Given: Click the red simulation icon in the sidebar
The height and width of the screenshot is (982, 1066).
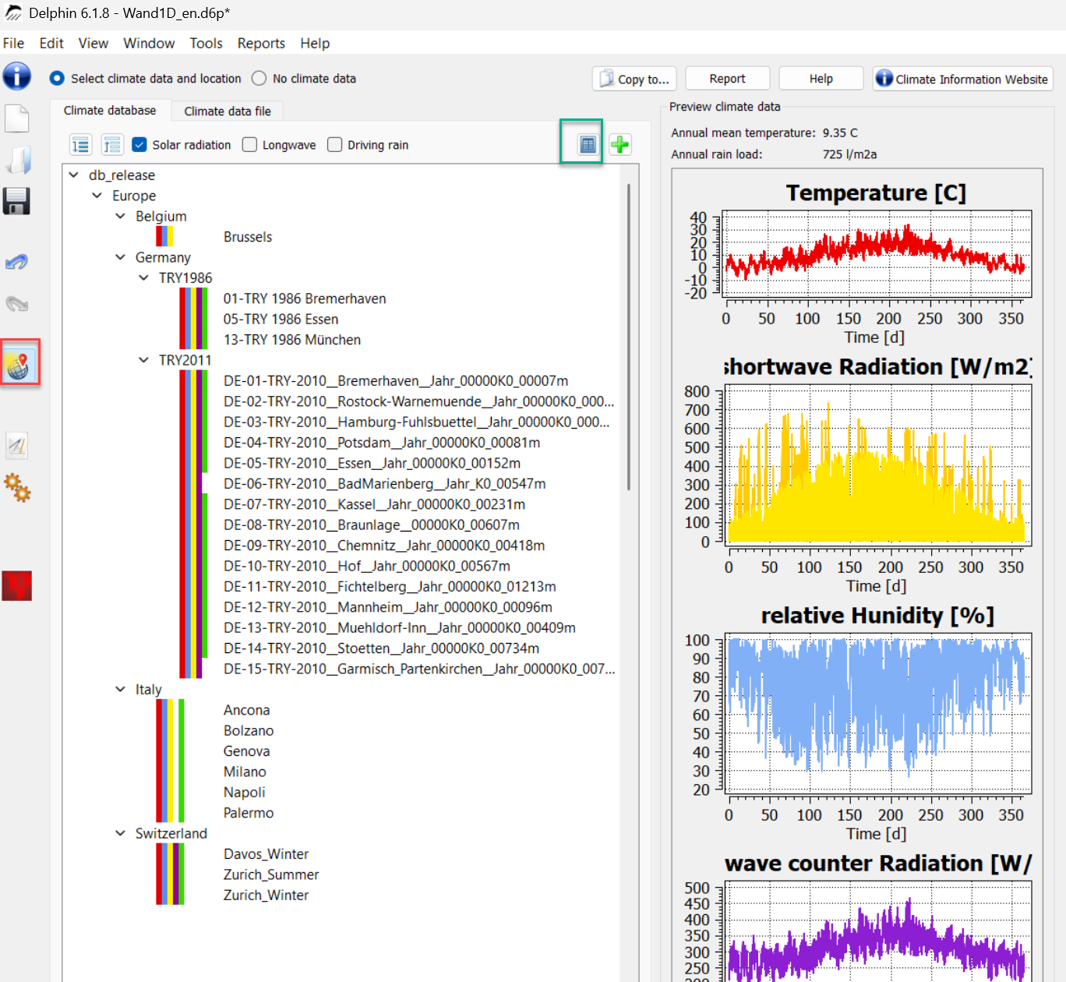Looking at the screenshot, I should pos(17,586).
